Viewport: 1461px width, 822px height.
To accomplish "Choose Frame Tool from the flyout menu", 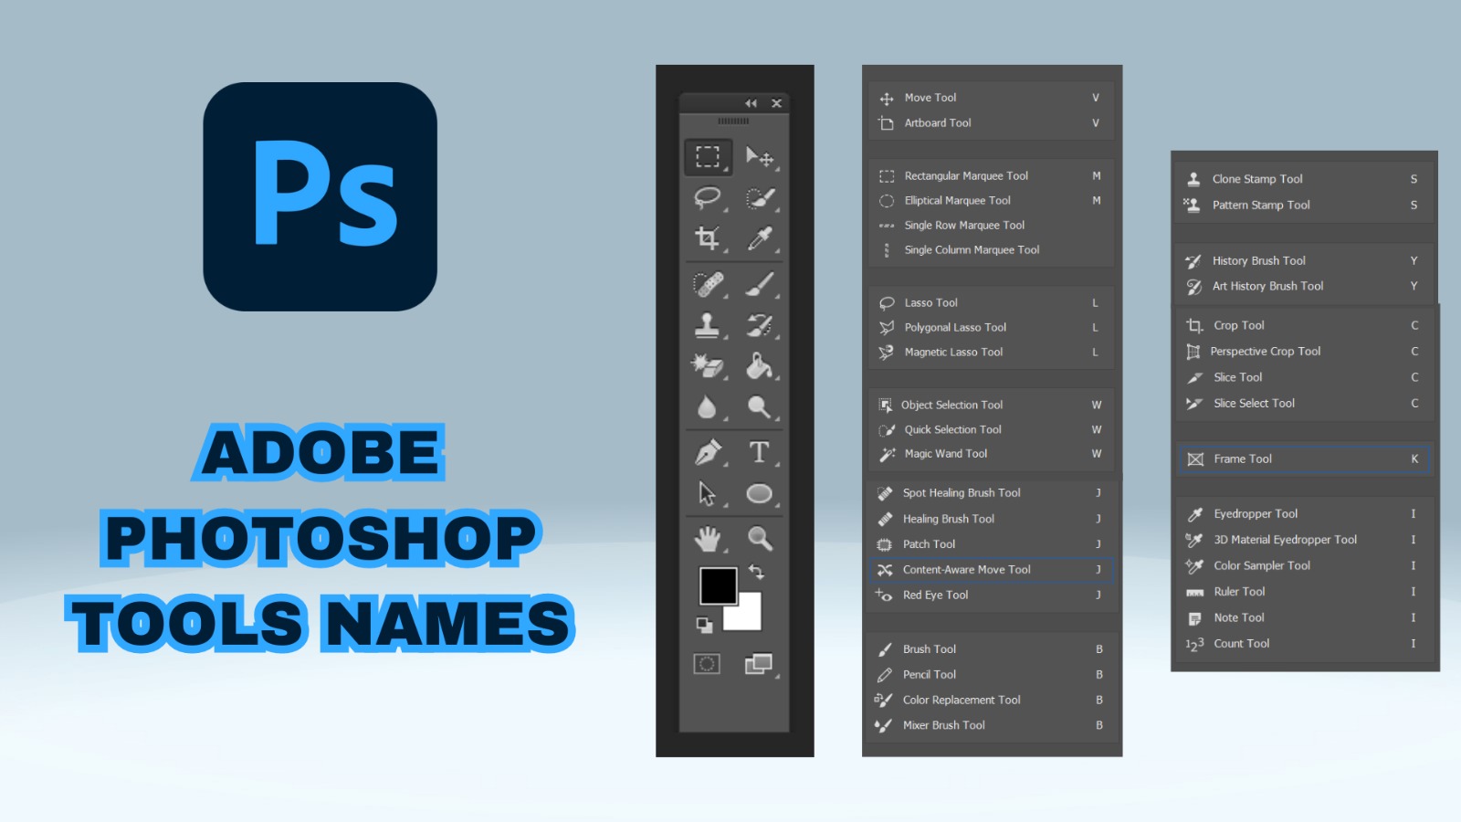I will pos(1242,458).
